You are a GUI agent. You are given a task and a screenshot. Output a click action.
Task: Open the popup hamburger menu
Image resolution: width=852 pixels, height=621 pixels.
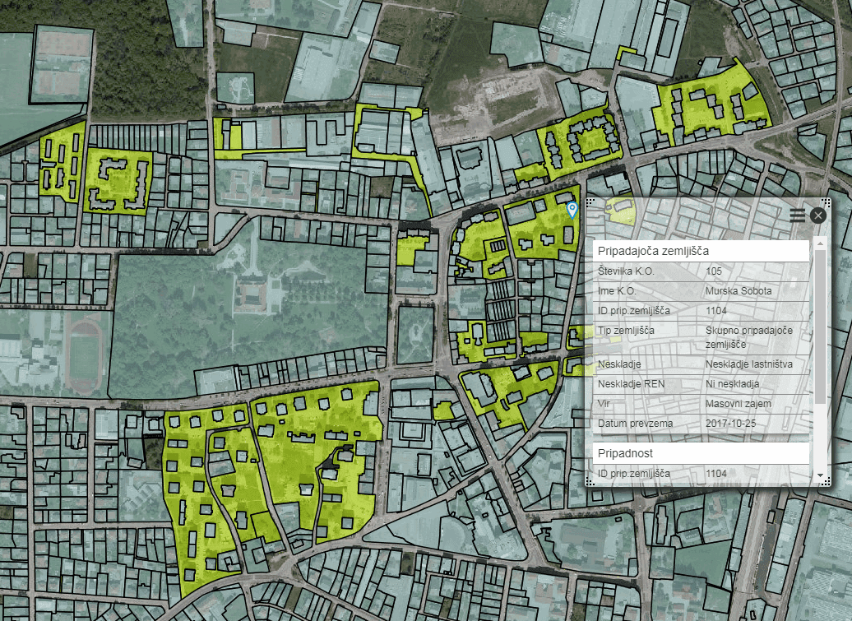(x=797, y=215)
